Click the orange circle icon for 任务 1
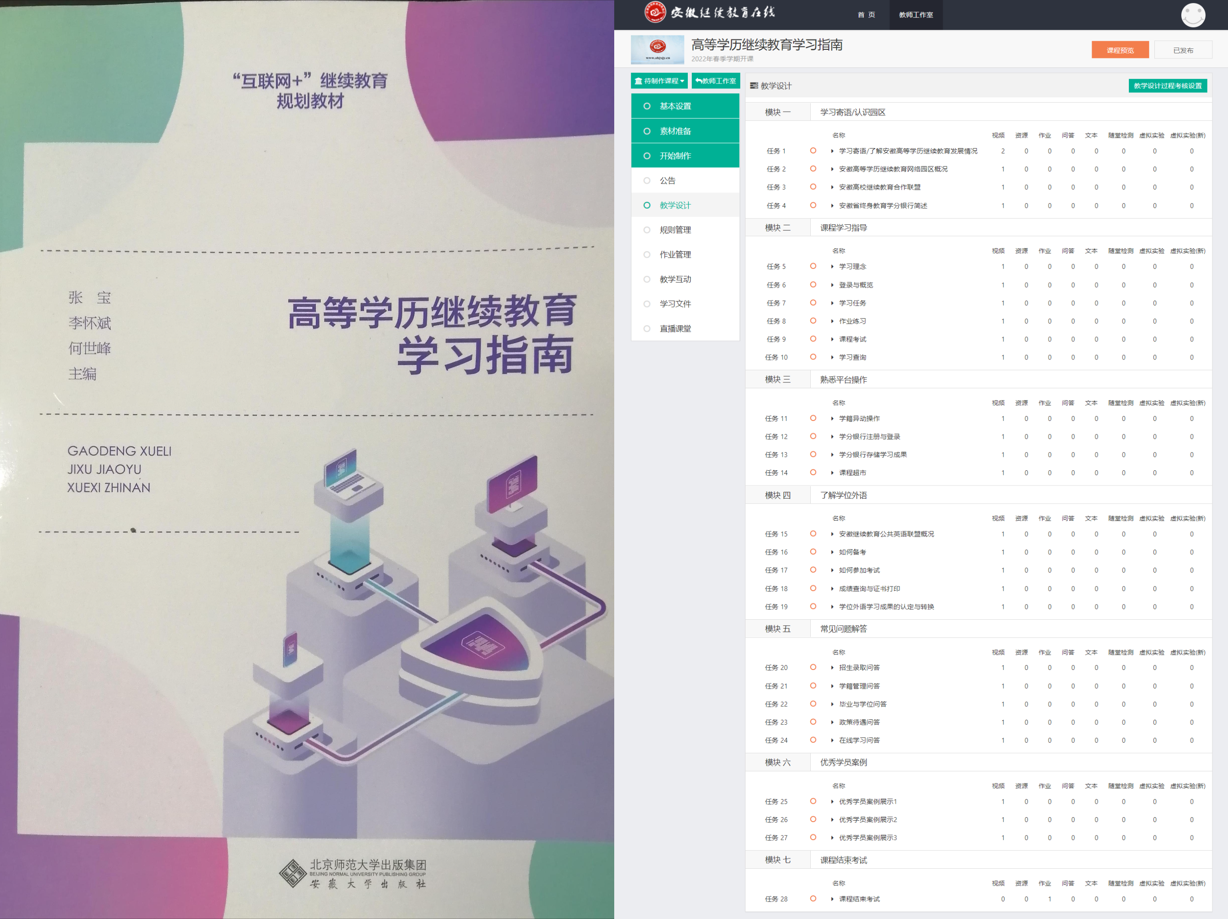 coord(813,150)
